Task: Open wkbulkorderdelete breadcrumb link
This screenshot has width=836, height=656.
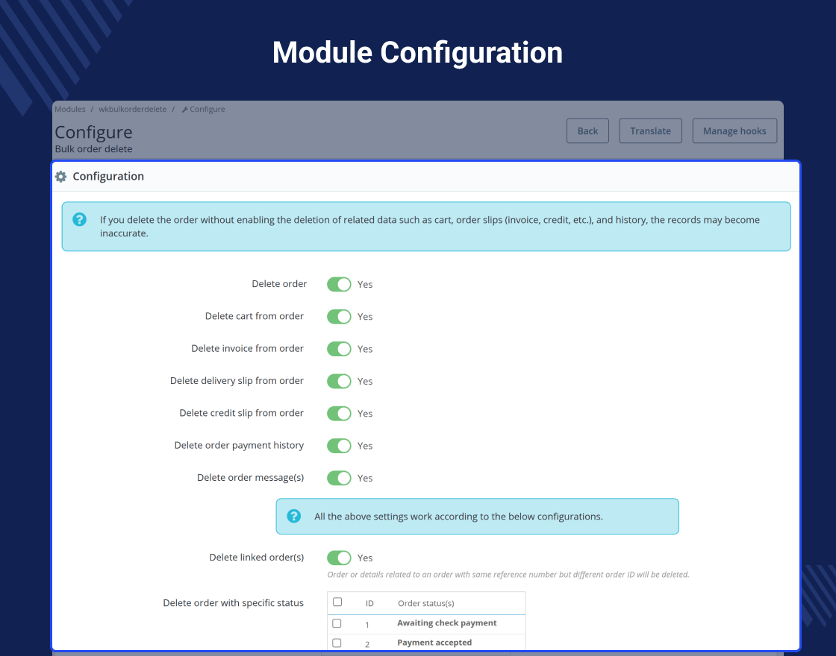Action: pyautogui.click(x=133, y=109)
